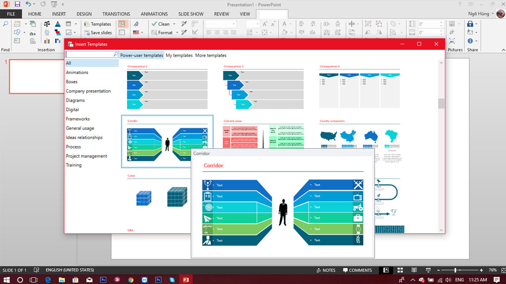Undo the last action in quick access toolbar

[28, 4]
